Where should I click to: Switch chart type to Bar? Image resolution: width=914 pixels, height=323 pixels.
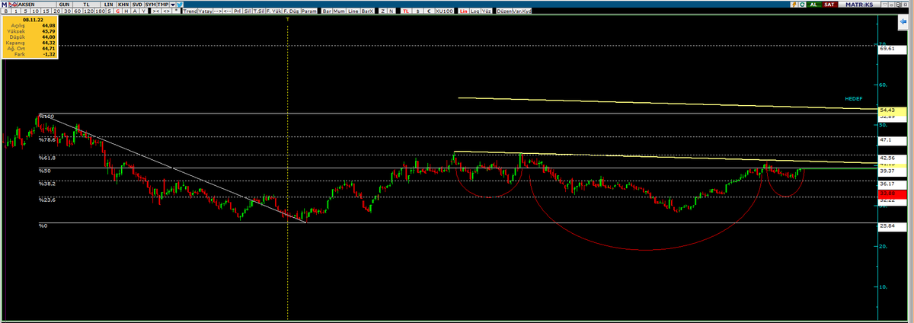(x=327, y=11)
